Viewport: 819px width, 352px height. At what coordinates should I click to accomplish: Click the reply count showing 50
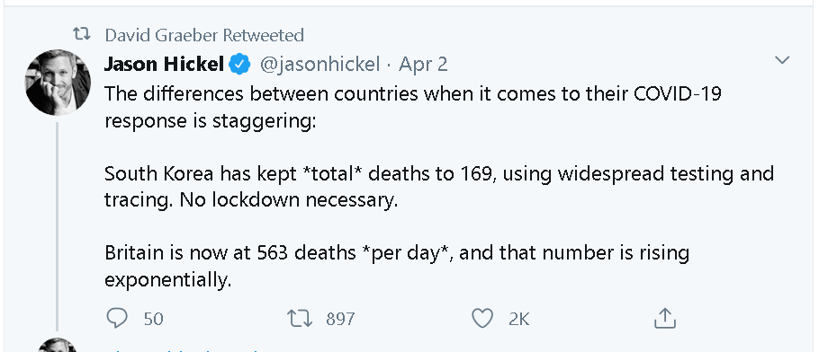(x=154, y=319)
